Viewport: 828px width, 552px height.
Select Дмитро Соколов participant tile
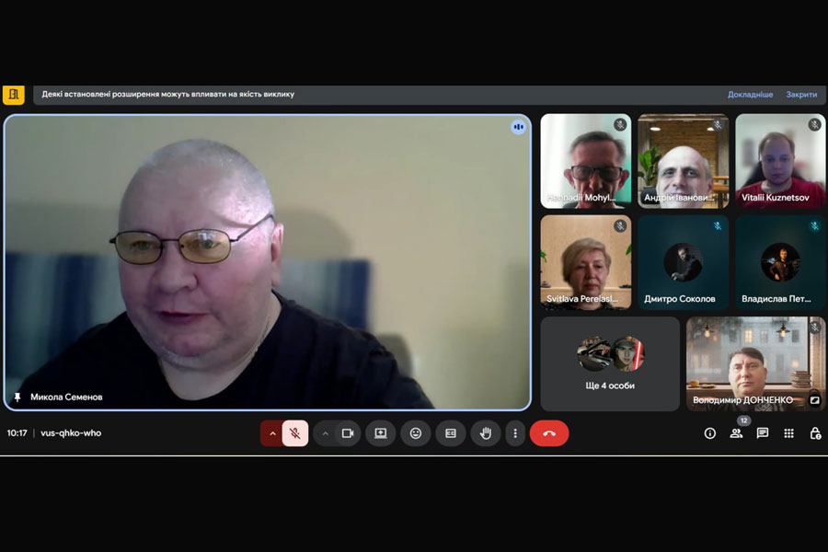click(683, 262)
